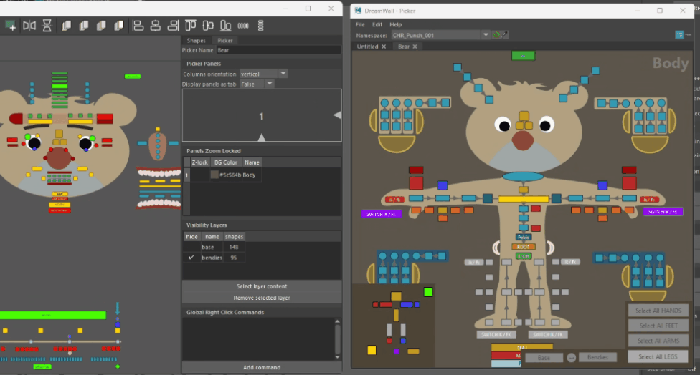
Task: Click Remove selected layer button
Action: tap(262, 298)
